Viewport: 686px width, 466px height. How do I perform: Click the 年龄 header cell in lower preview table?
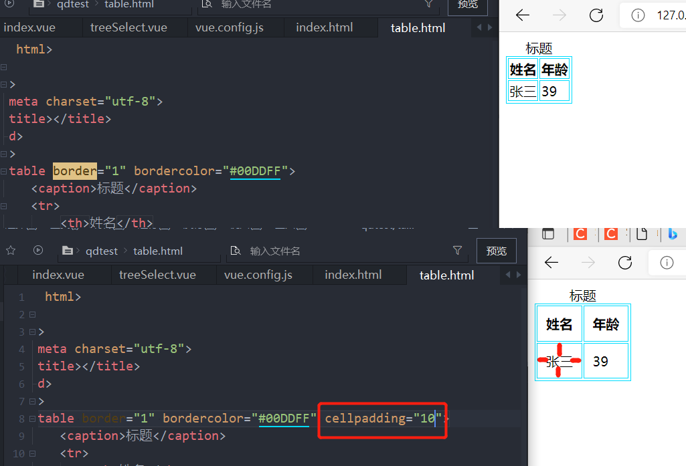point(606,324)
